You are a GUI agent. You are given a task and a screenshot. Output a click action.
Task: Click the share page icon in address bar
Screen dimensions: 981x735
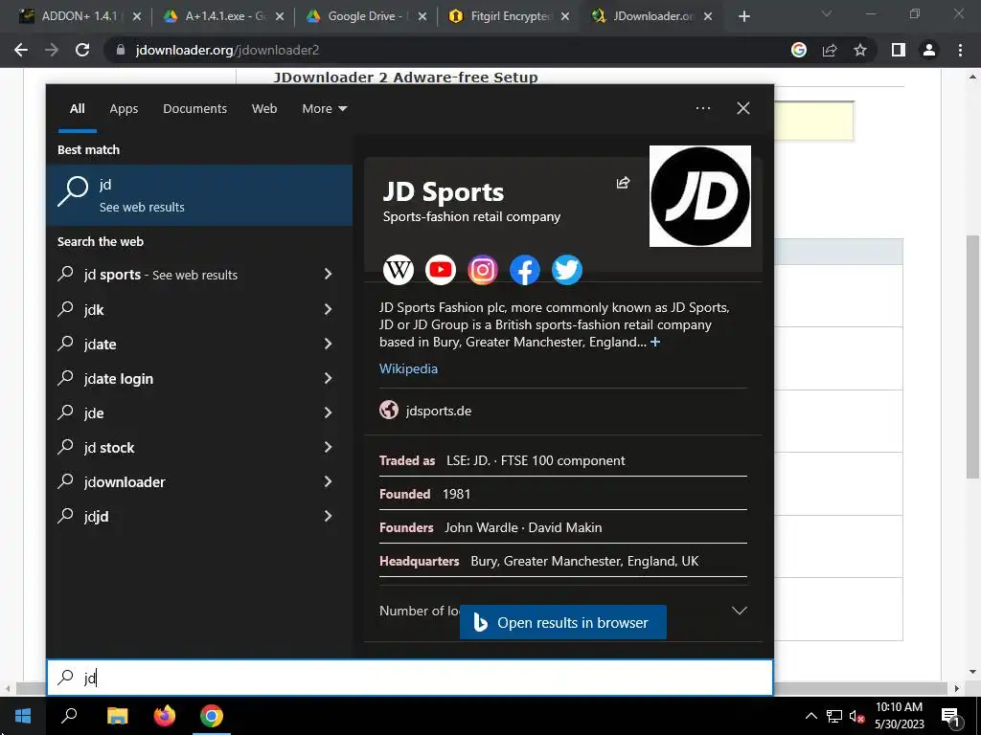(x=830, y=50)
